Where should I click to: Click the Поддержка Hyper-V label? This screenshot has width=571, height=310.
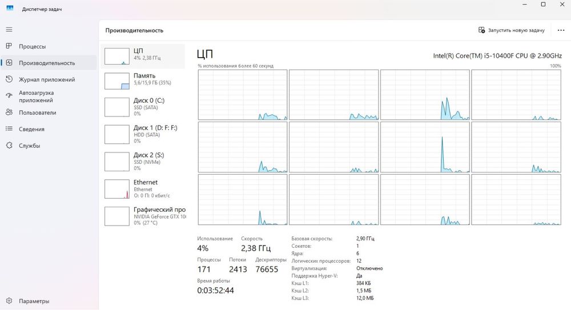click(x=315, y=276)
